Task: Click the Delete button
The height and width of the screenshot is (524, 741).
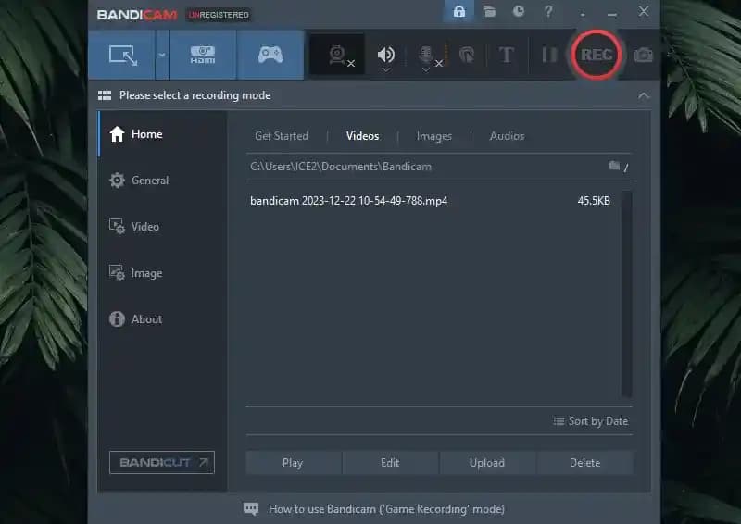Action: pos(584,463)
